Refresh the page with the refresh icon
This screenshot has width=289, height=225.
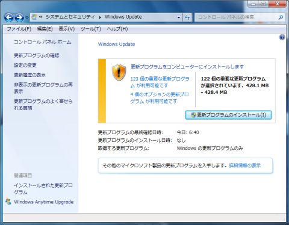click(x=187, y=17)
